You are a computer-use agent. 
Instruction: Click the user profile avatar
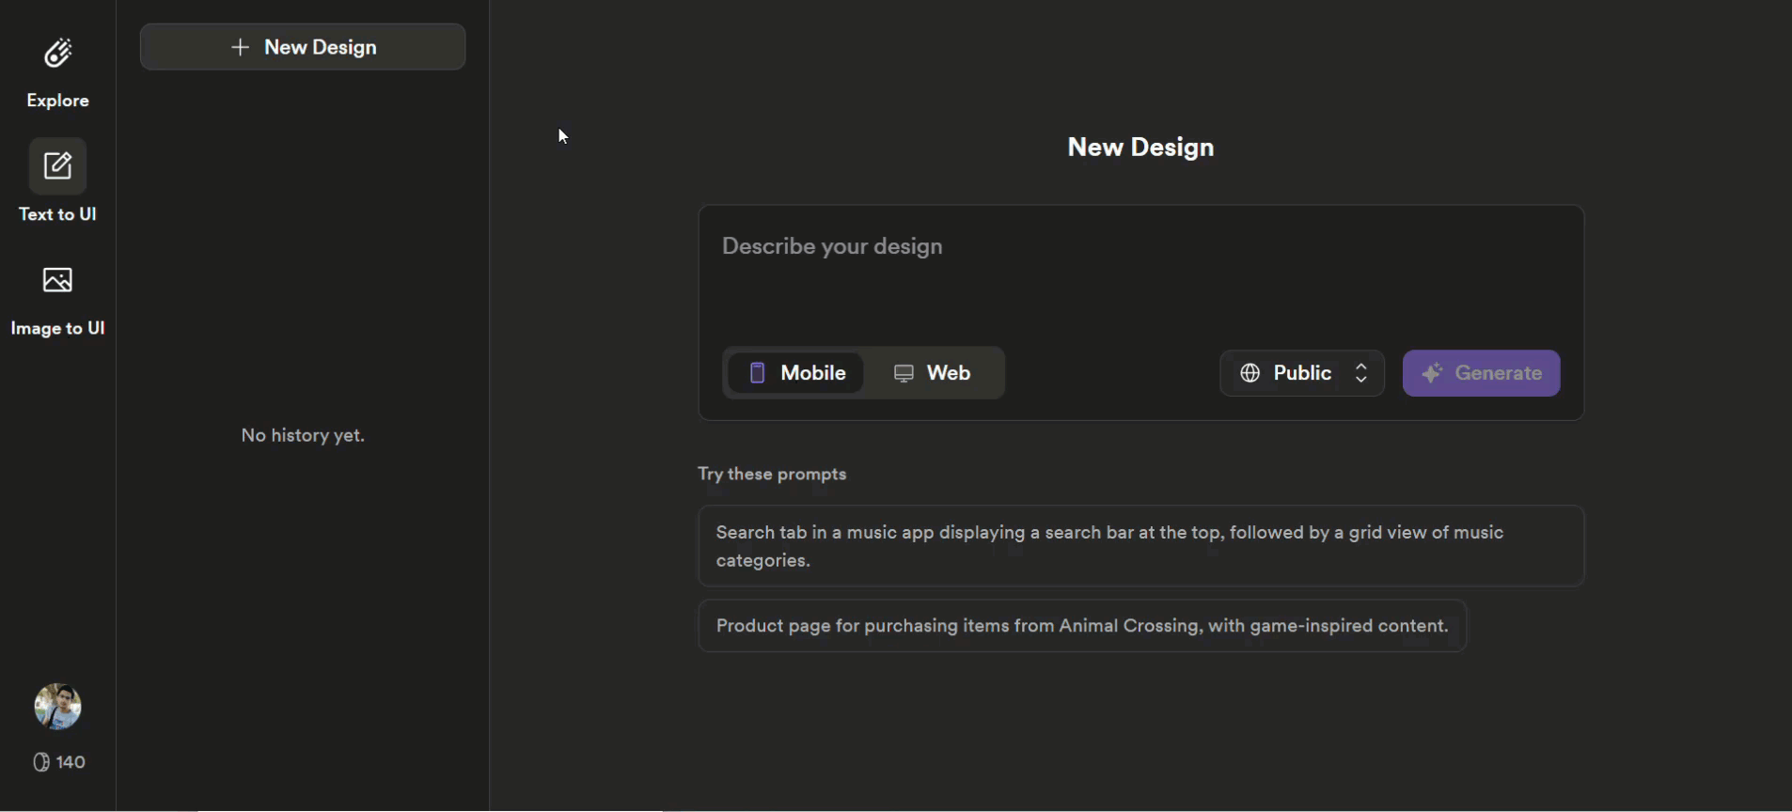point(57,706)
